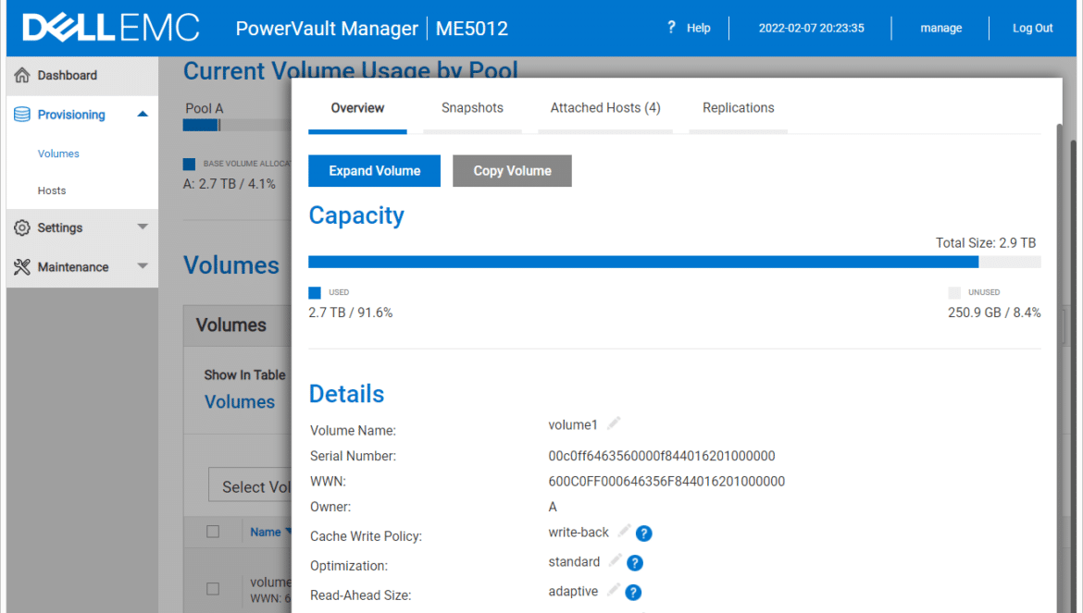
Task: Toggle the select-all checkbox in table header
Action: pos(213,532)
